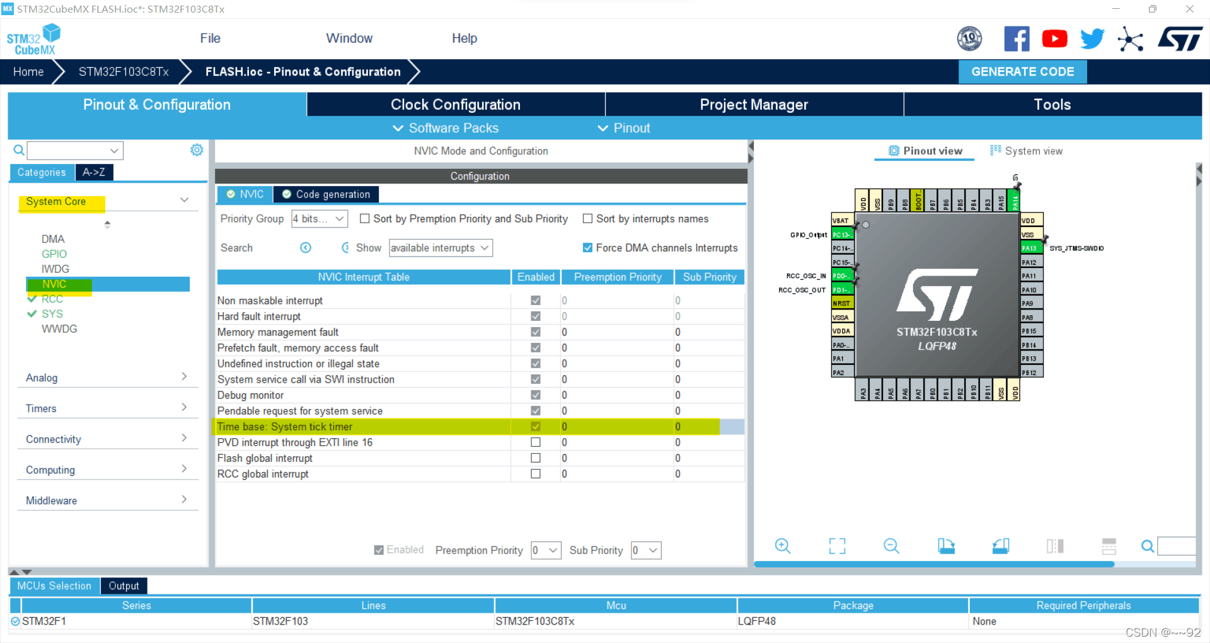Open the Preemption Priority dropdown at bottom
Image resolution: width=1210 pixels, height=643 pixels.
point(546,550)
